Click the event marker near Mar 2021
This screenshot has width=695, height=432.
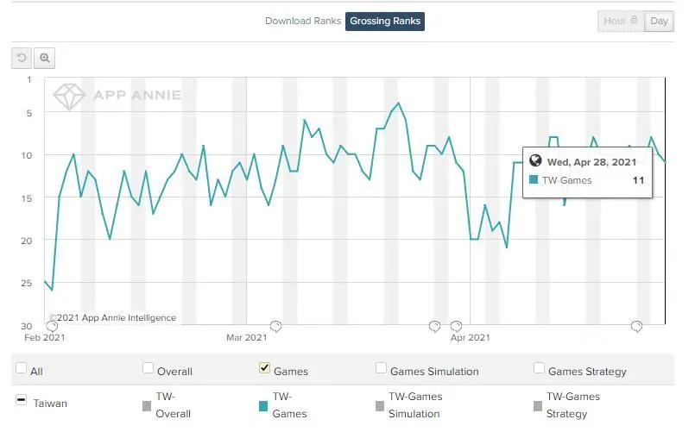tap(276, 326)
